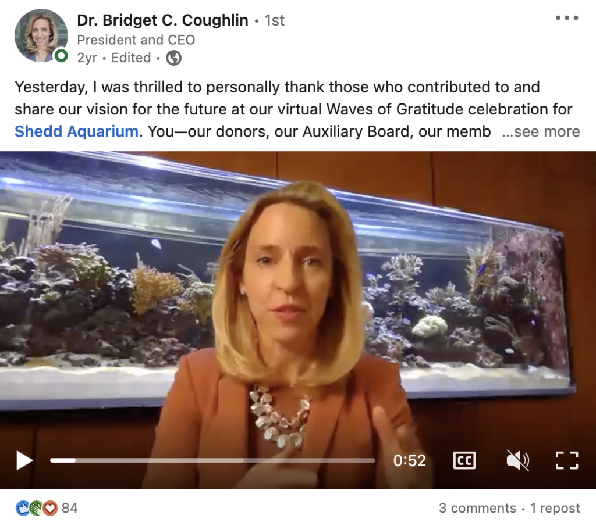Seek along the video progress bar
596x526 pixels.
point(212,460)
